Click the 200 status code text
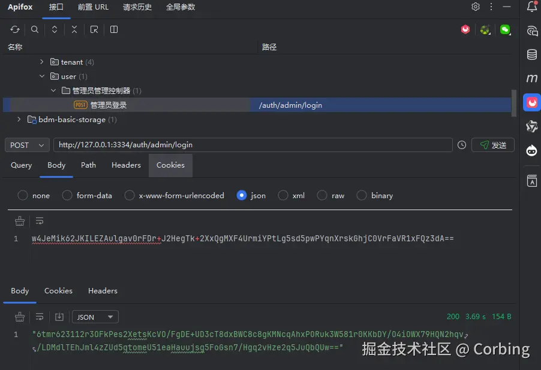This screenshot has height=370, width=541. [453, 317]
